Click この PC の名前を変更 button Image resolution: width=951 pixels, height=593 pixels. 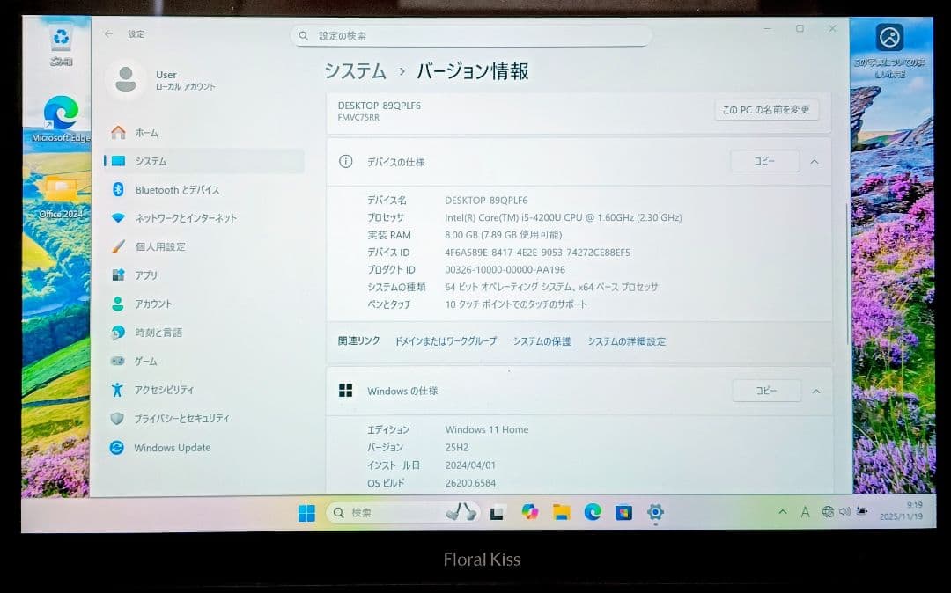click(x=766, y=109)
